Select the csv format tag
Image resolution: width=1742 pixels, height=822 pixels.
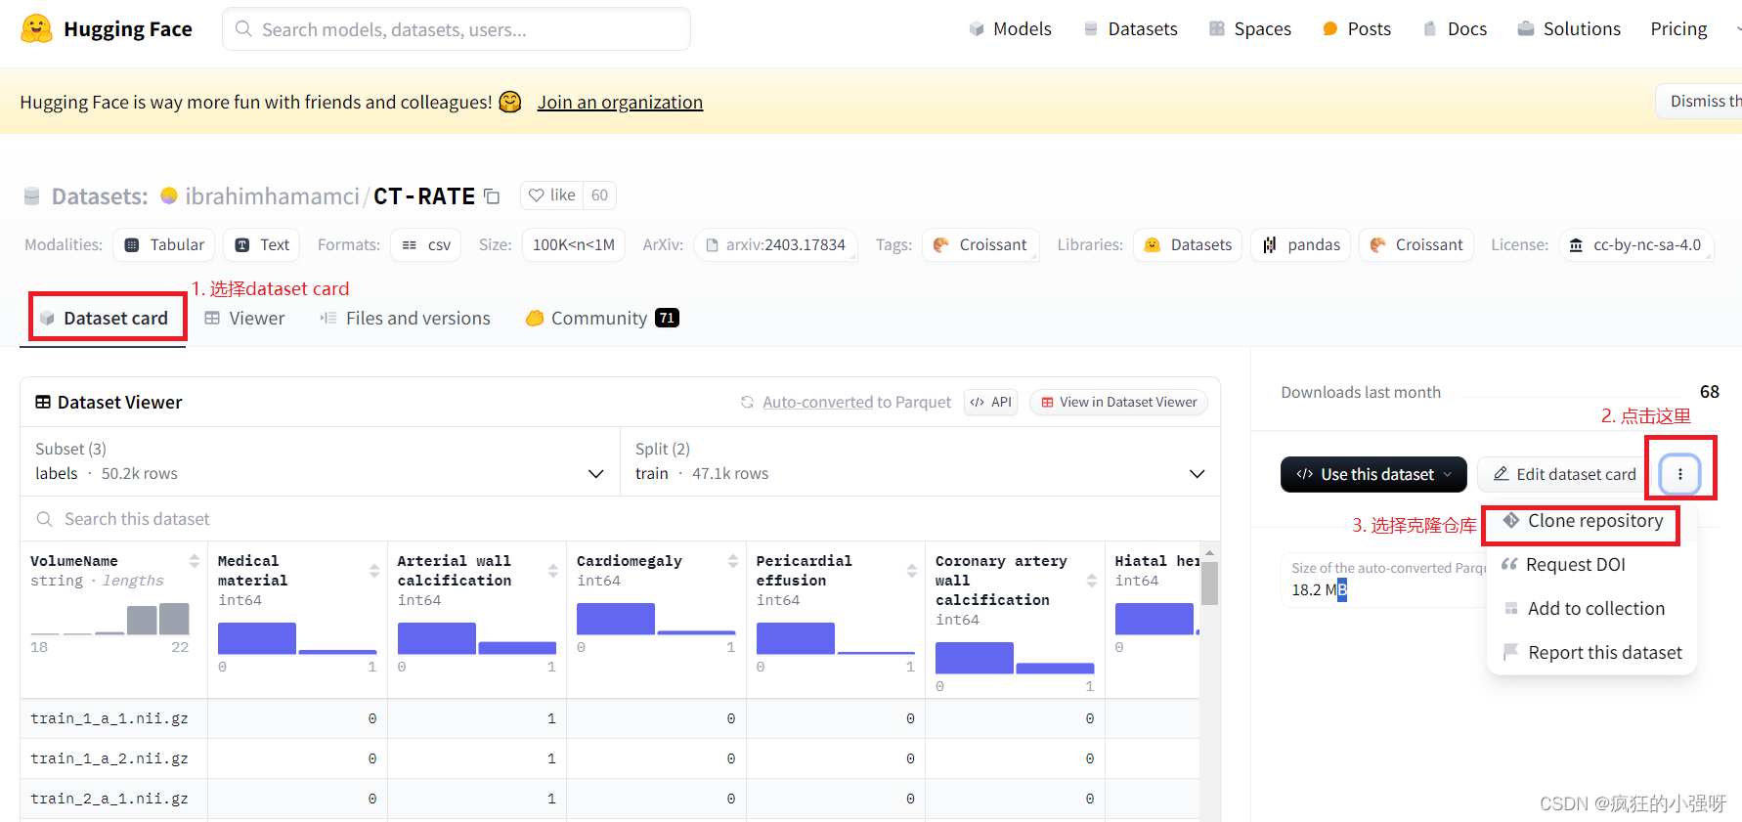pyautogui.click(x=426, y=244)
